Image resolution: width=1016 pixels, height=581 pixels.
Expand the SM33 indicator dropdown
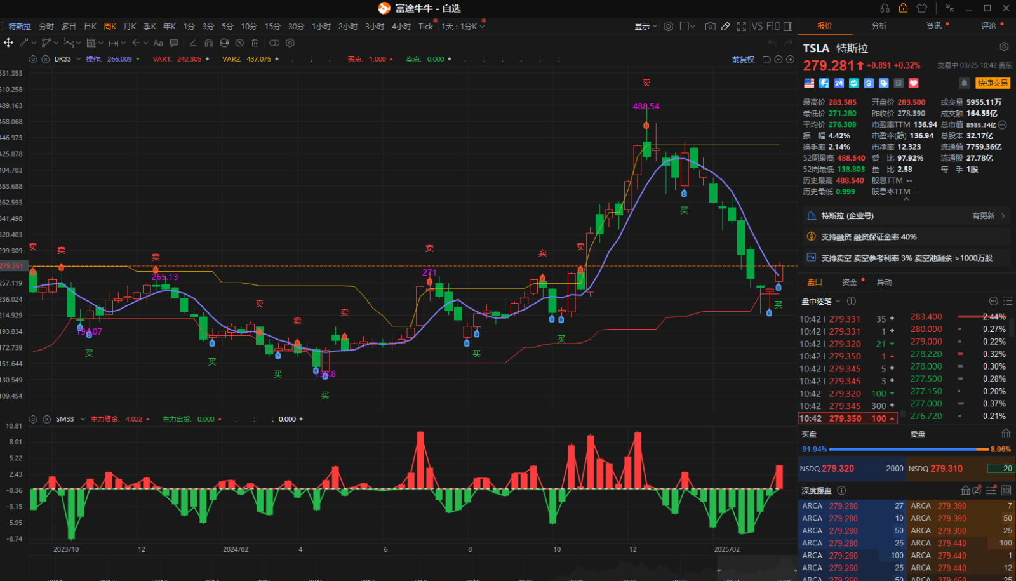[x=83, y=419]
